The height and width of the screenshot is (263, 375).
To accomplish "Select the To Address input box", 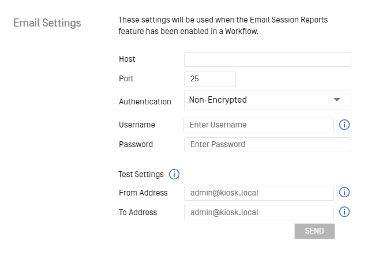I will point(259,213).
